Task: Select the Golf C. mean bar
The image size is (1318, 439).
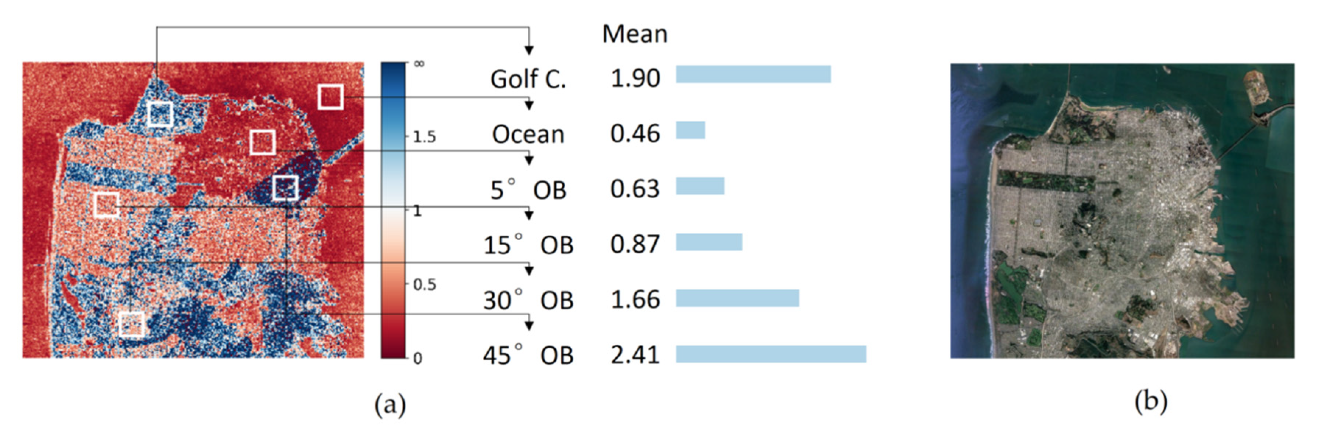Action: [753, 74]
